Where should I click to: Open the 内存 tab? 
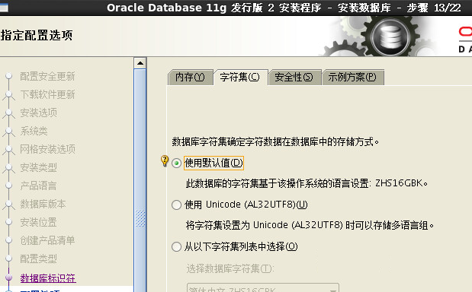[190, 78]
